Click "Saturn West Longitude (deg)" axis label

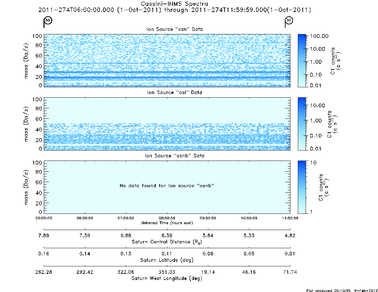(x=167, y=278)
